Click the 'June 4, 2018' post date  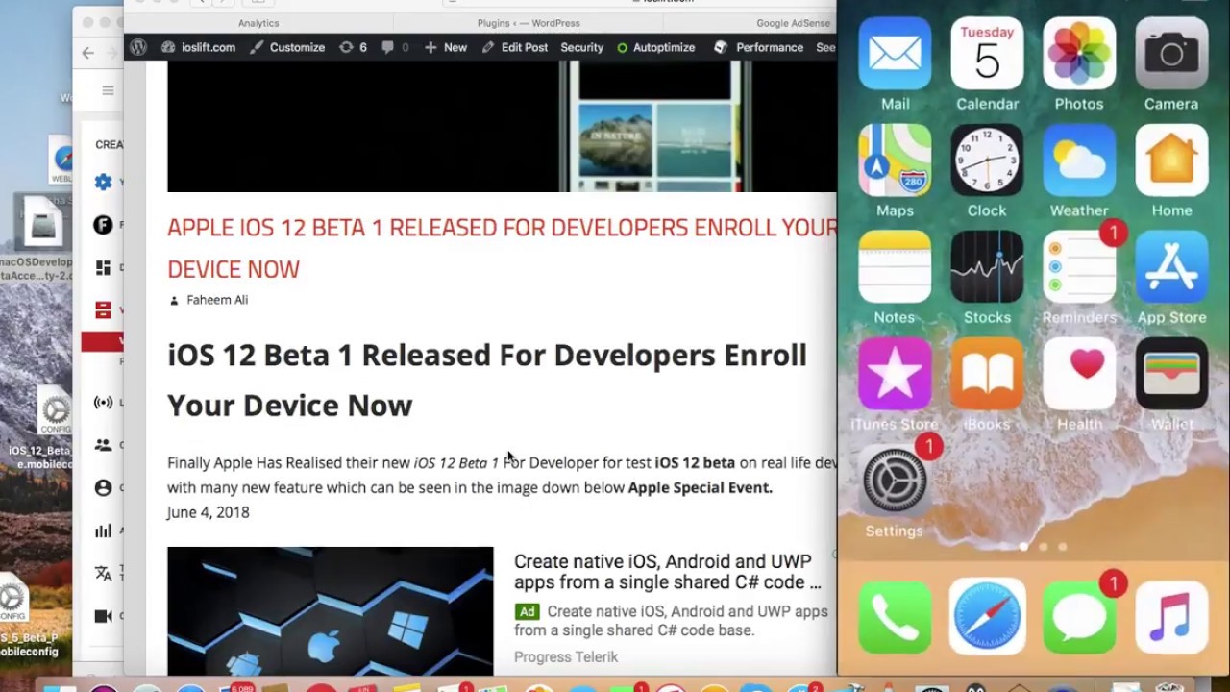click(208, 512)
